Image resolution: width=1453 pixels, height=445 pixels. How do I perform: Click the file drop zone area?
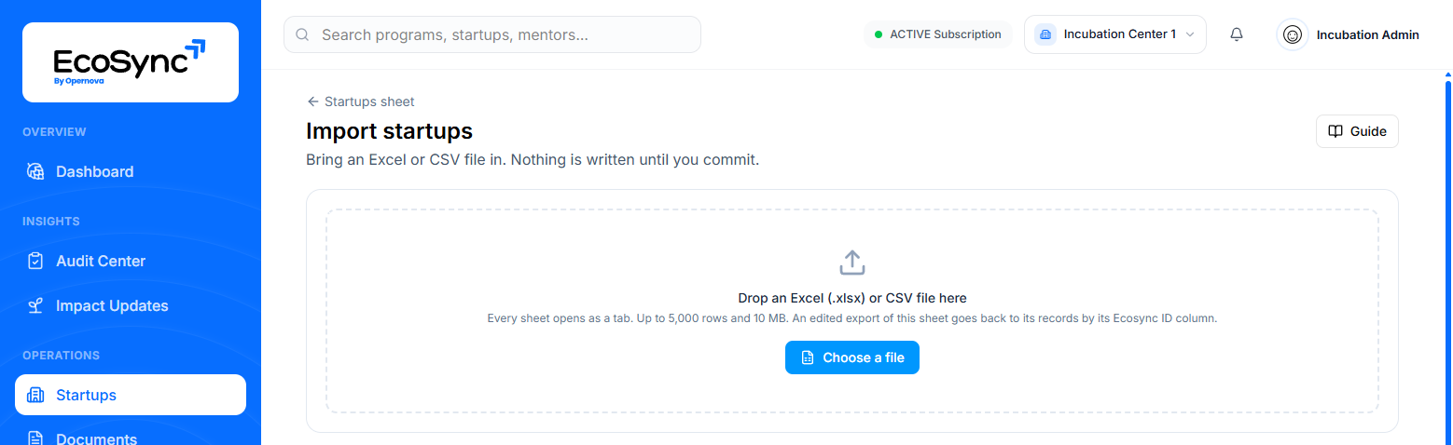[852, 311]
